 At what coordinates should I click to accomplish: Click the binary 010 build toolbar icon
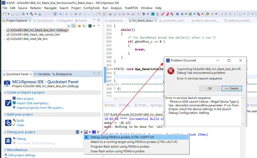tap(39, 14)
